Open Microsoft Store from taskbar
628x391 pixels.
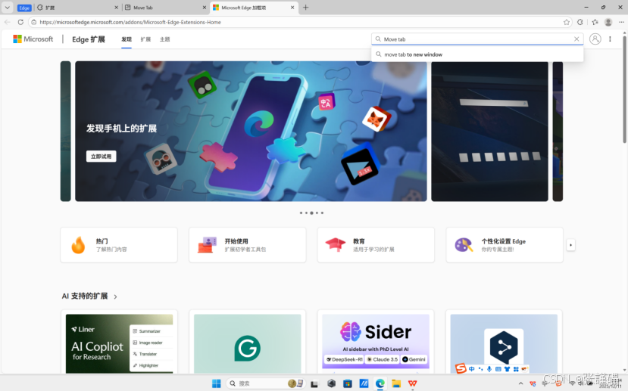point(348,383)
